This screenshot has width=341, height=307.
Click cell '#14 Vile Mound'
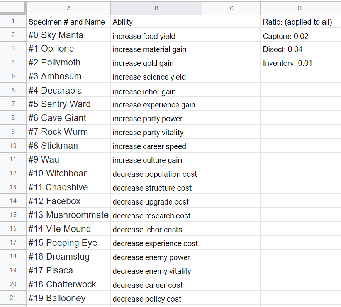tap(68, 229)
